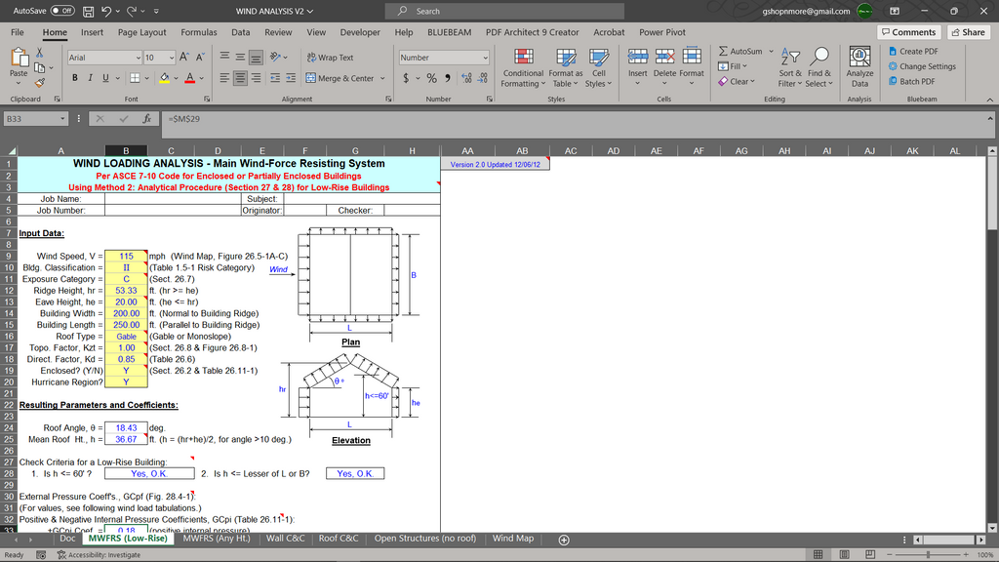Click decrease decimal icon
Viewport: 999px width, 562px height.
click(x=482, y=78)
